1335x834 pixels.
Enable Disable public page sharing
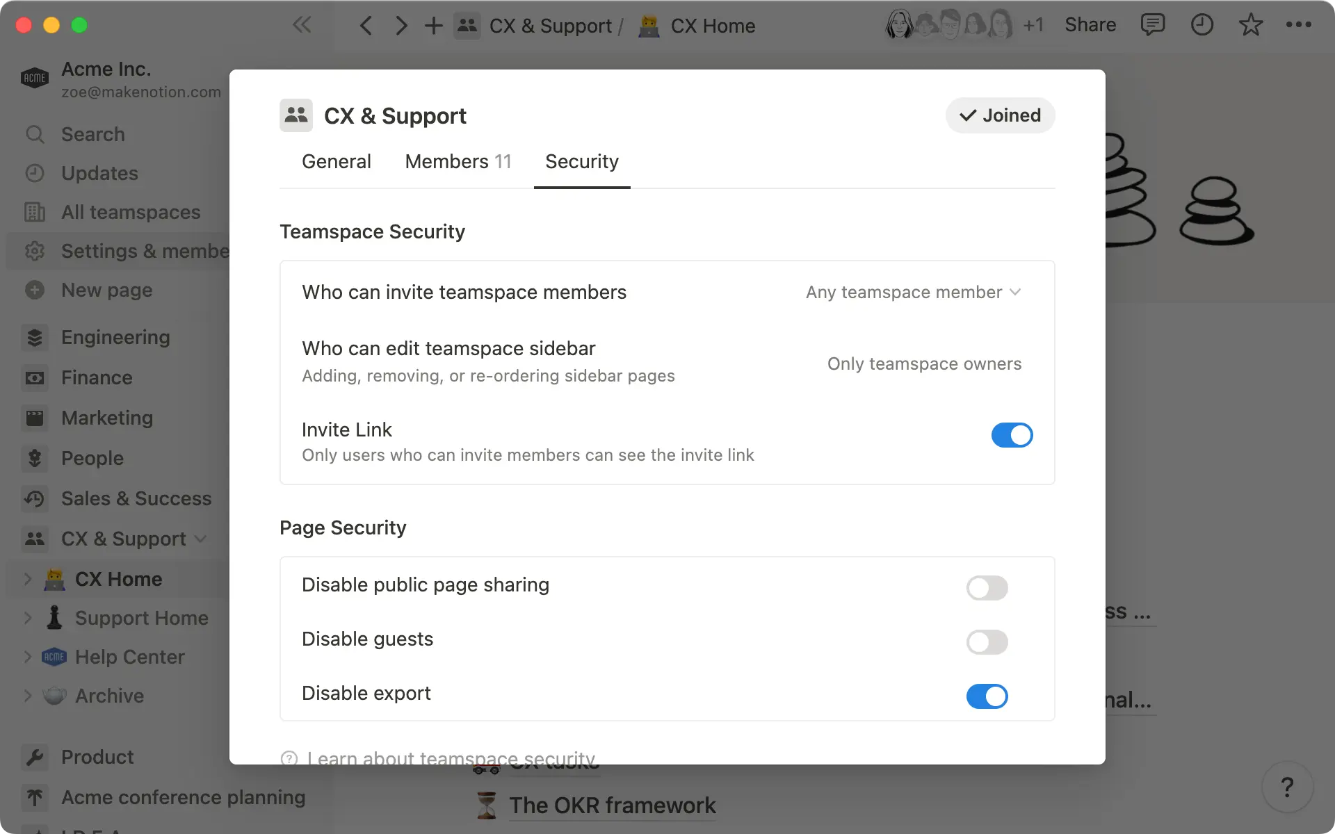coord(987,587)
